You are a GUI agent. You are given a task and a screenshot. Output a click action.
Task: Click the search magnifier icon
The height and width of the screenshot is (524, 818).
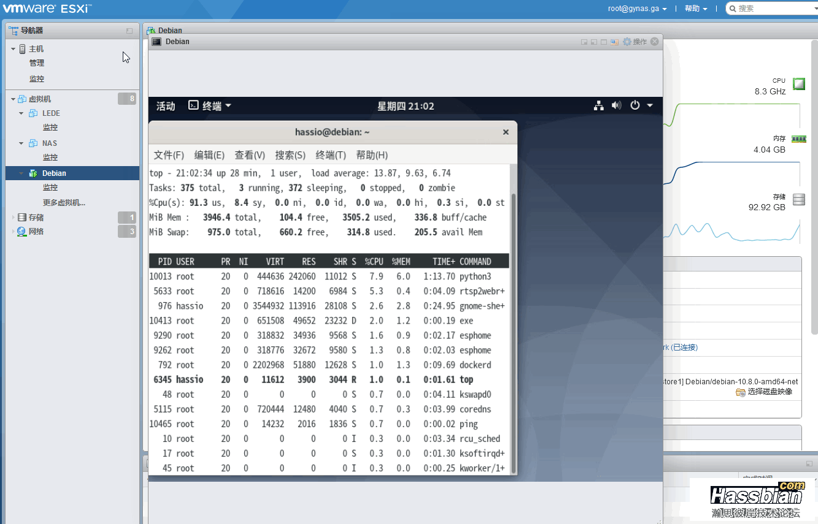tap(732, 9)
